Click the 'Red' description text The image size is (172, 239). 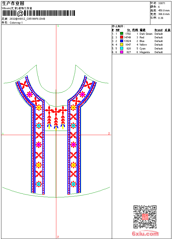click(x=142, y=38)
